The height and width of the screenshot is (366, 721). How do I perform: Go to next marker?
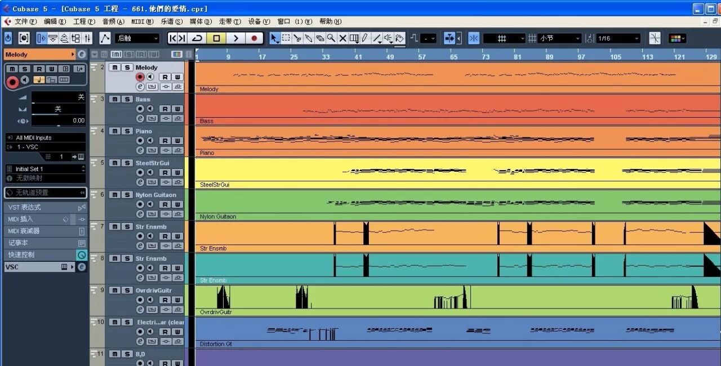click(x=182, y=38)
